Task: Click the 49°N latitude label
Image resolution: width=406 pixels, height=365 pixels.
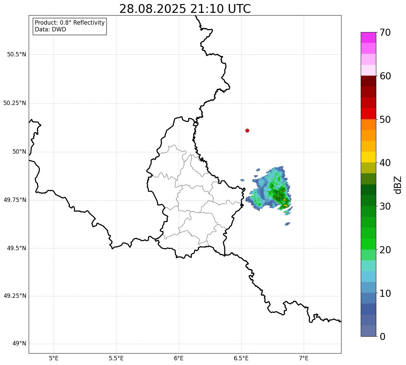Action: pos(19,344)
